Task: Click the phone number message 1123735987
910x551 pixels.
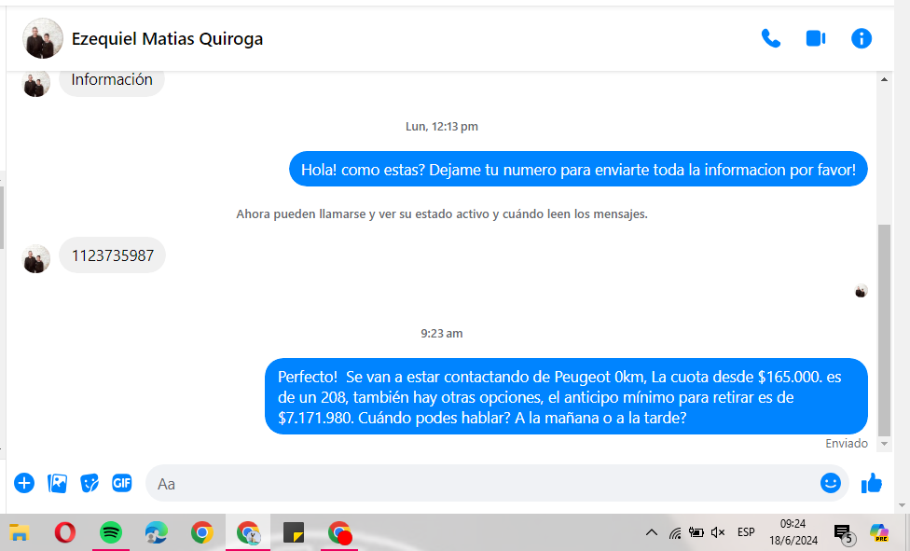Action: 113,255
